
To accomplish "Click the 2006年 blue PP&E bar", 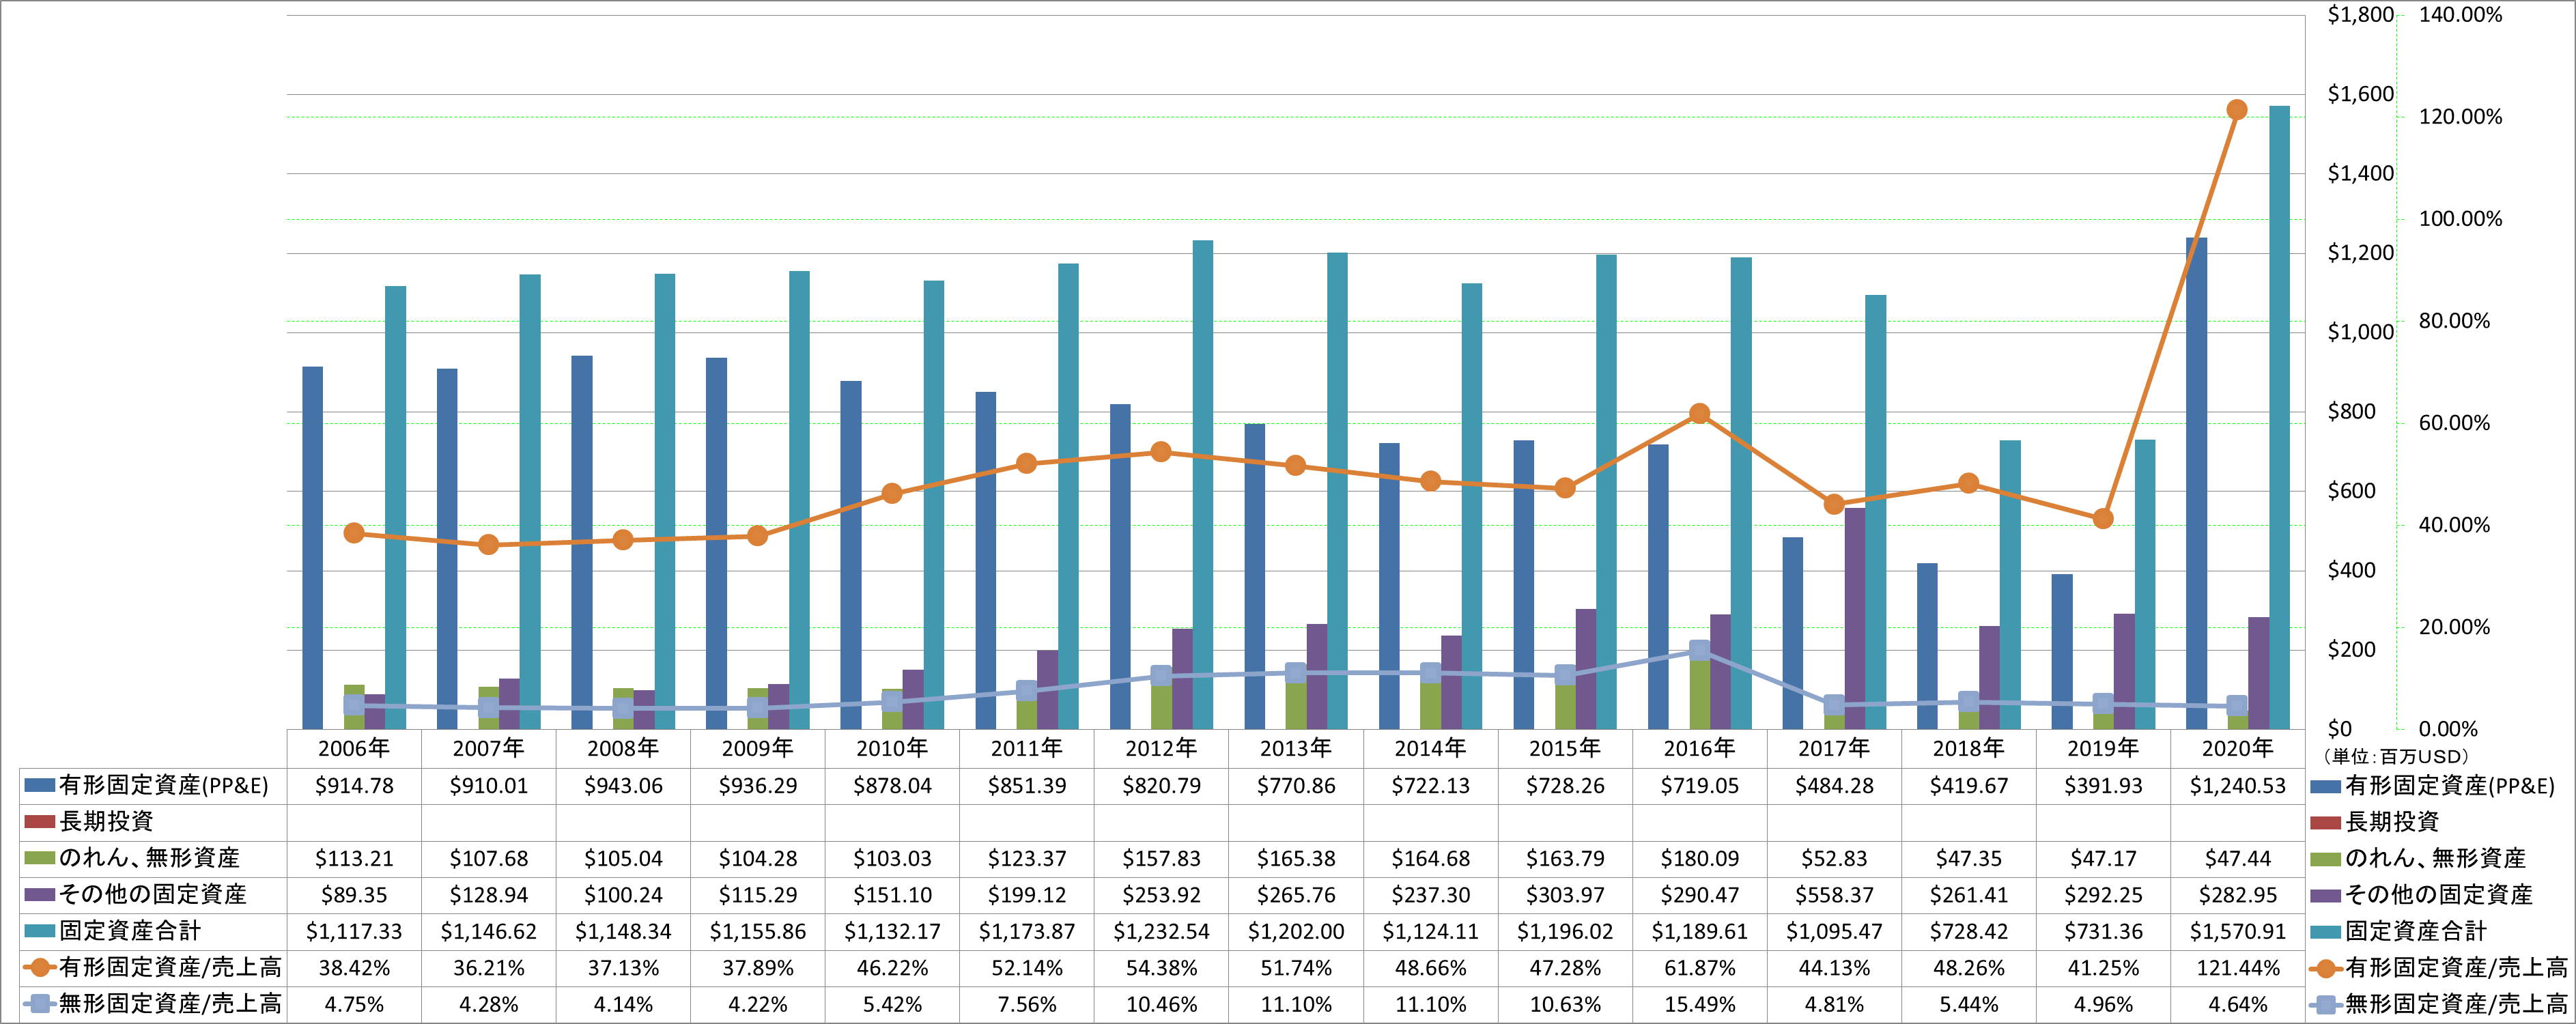I will coord(312,548).
